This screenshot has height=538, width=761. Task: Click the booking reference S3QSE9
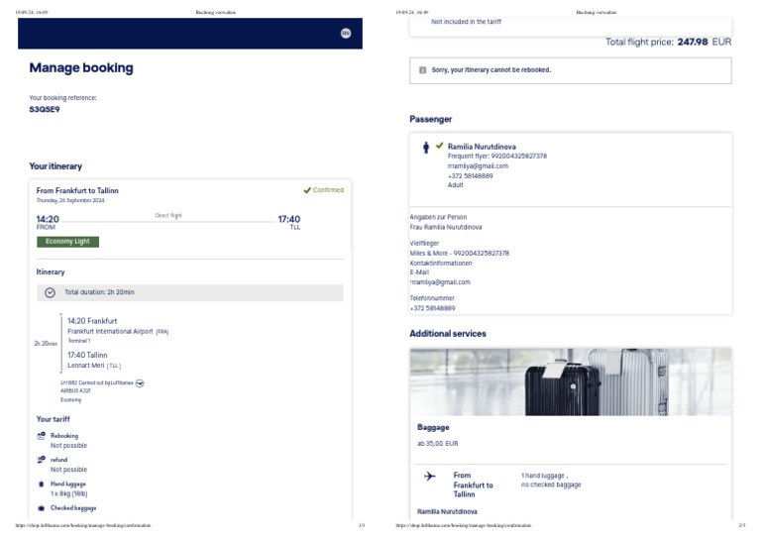tap(45, 110)
